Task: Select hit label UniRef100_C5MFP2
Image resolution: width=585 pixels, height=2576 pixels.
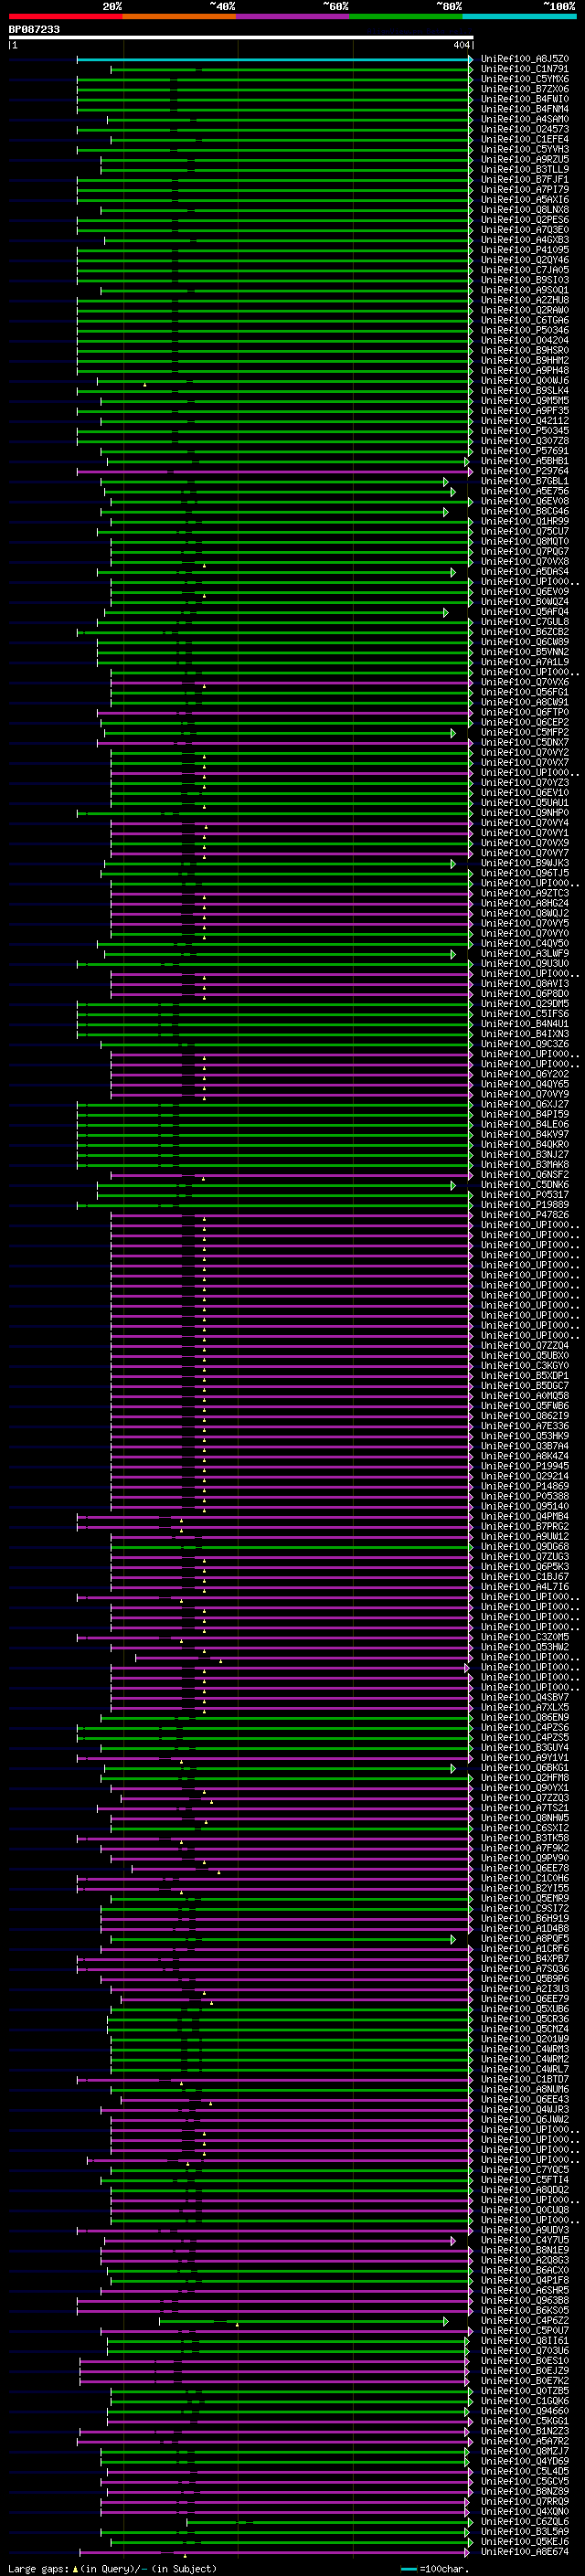Action: tap(525, 732)
